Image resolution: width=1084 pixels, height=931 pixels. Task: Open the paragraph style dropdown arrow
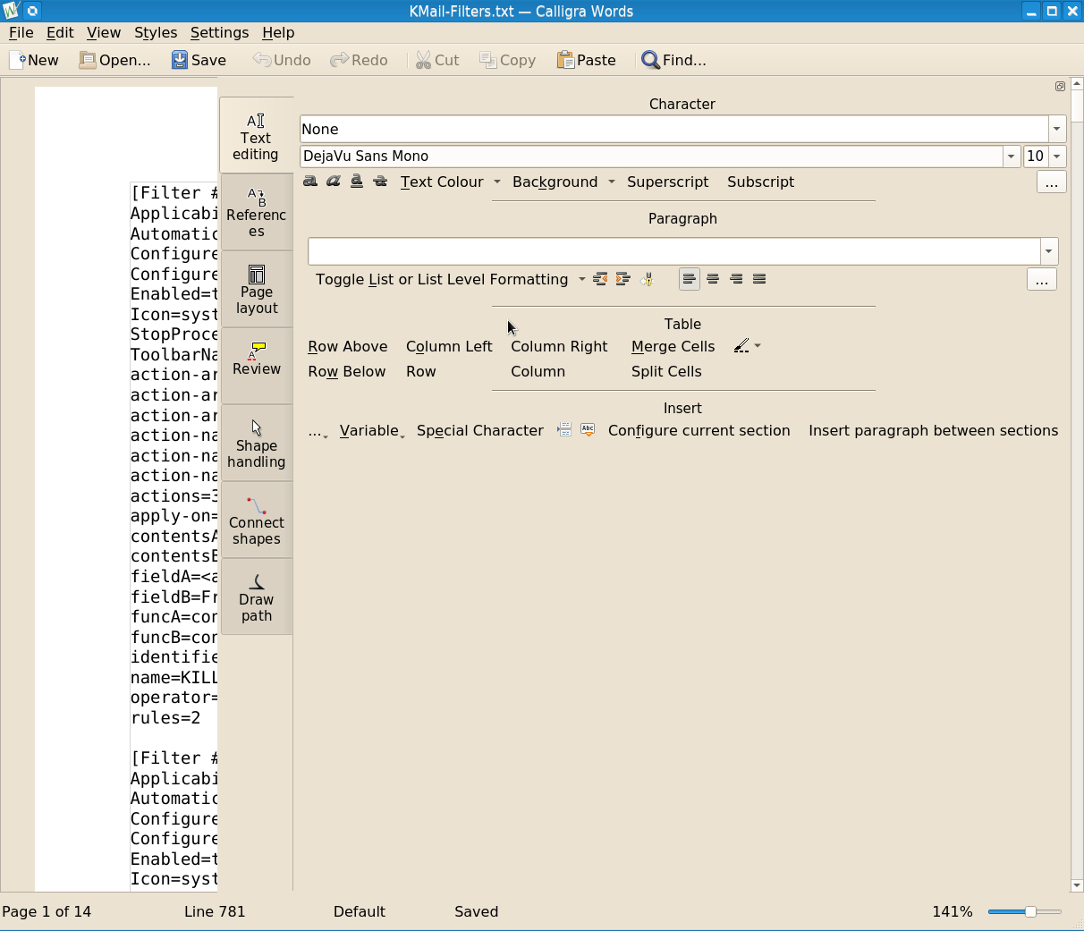tap(1049, 251)
